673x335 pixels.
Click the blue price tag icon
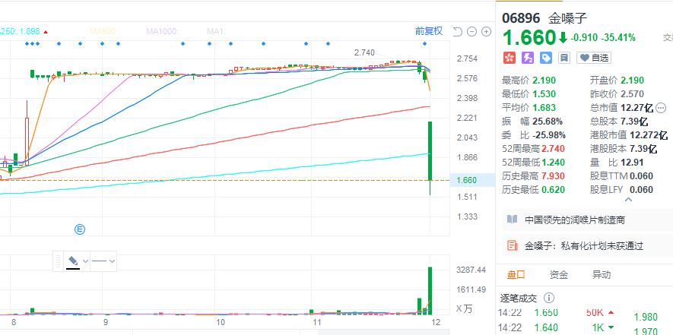point(545,58)
